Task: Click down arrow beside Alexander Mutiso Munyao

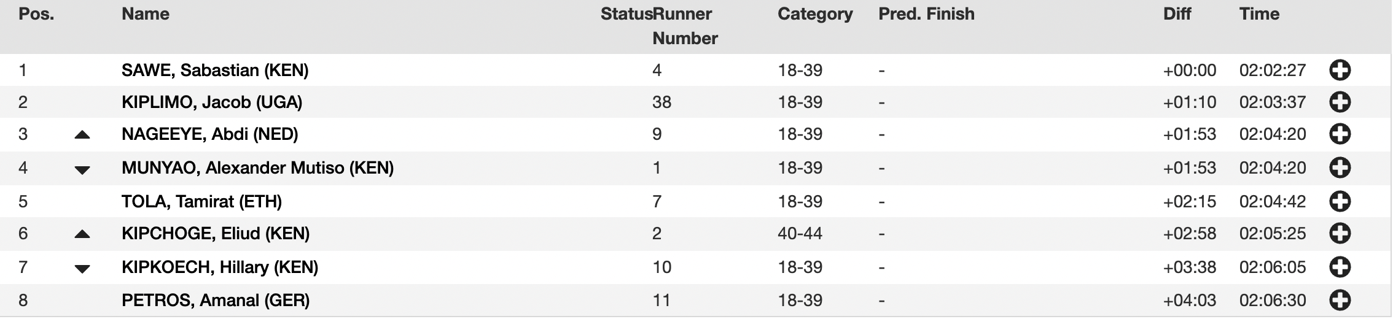Action: [x=82, y=170]
